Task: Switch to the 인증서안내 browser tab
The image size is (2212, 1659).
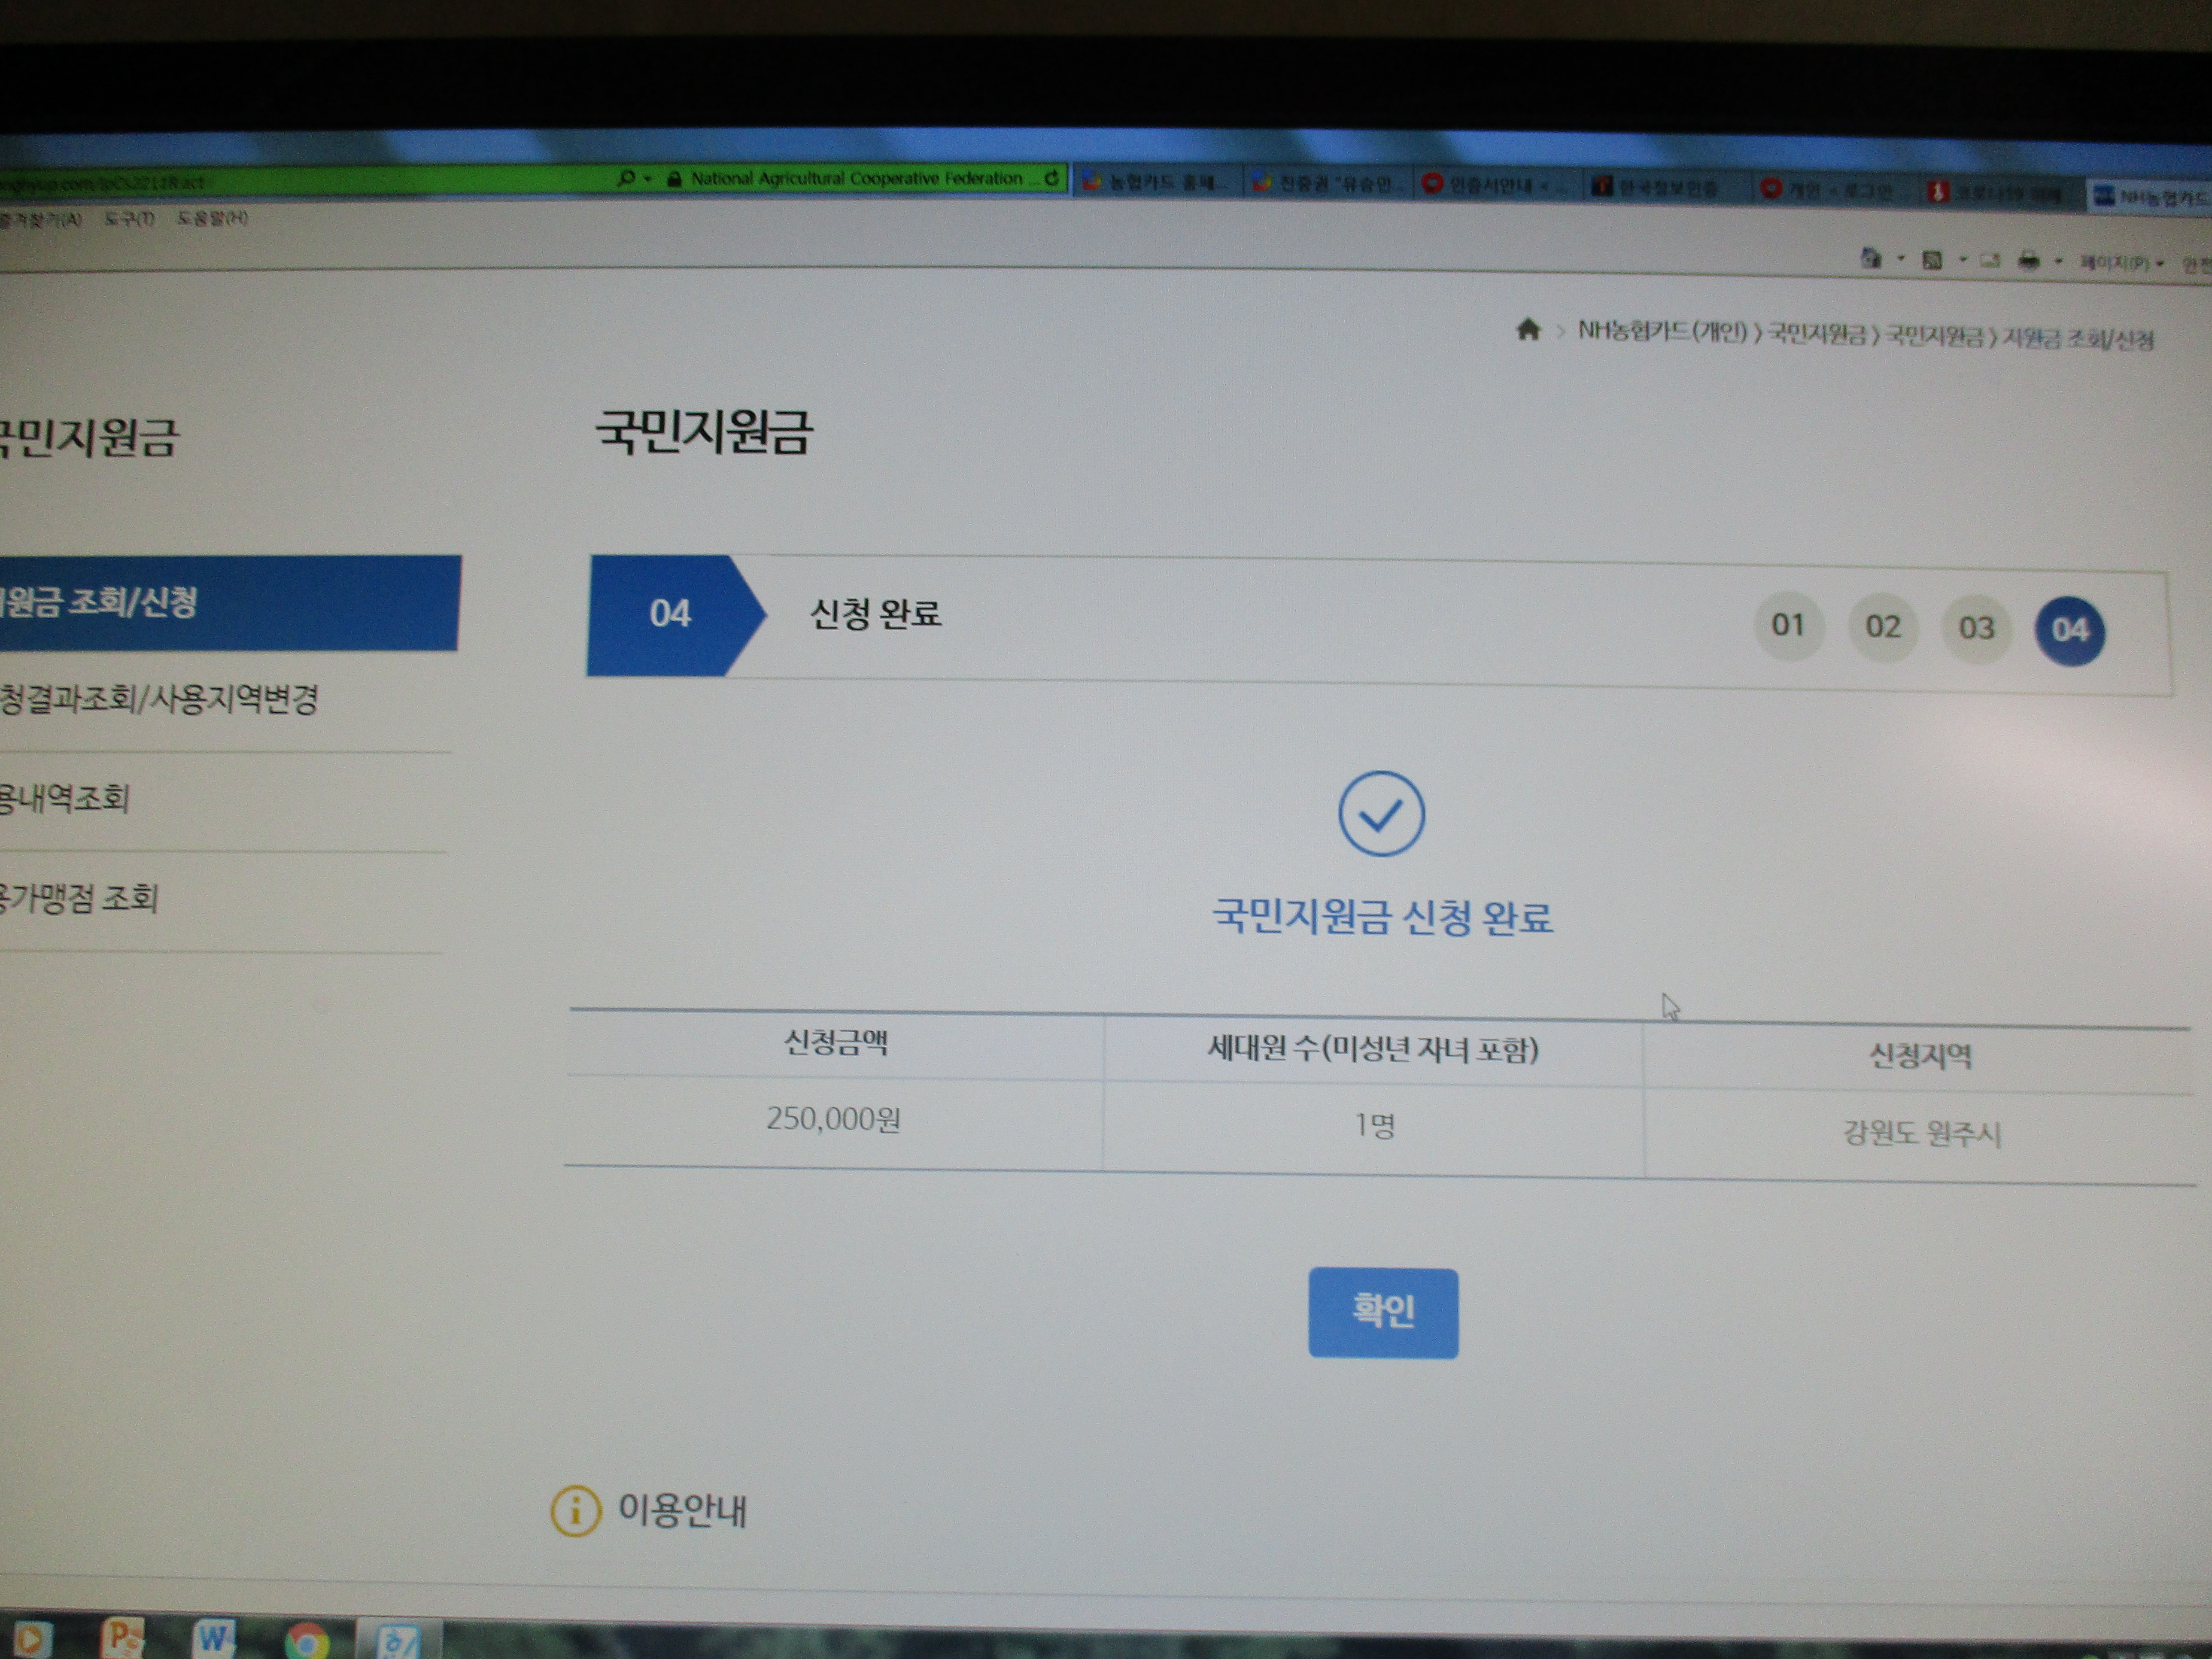Action: coord(1497,185)
